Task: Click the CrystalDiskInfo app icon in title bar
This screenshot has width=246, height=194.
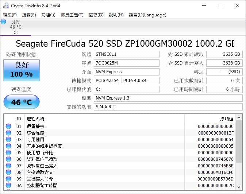Action: (x=5, y=5)
